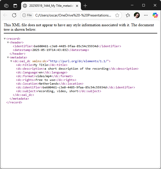Click the header identifier value be600461
Screen dimensions: 161x169
click(x=66, y=46)
